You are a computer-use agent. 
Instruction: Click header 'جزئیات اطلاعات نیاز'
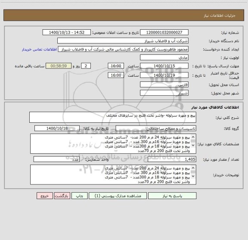[x=220, y=16]
